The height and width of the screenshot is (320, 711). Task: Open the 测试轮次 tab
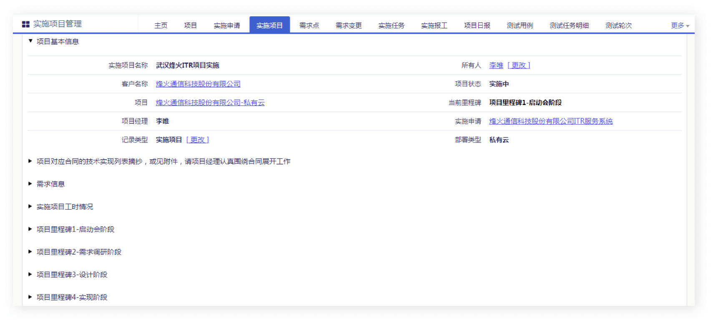[x=619, y=25]
